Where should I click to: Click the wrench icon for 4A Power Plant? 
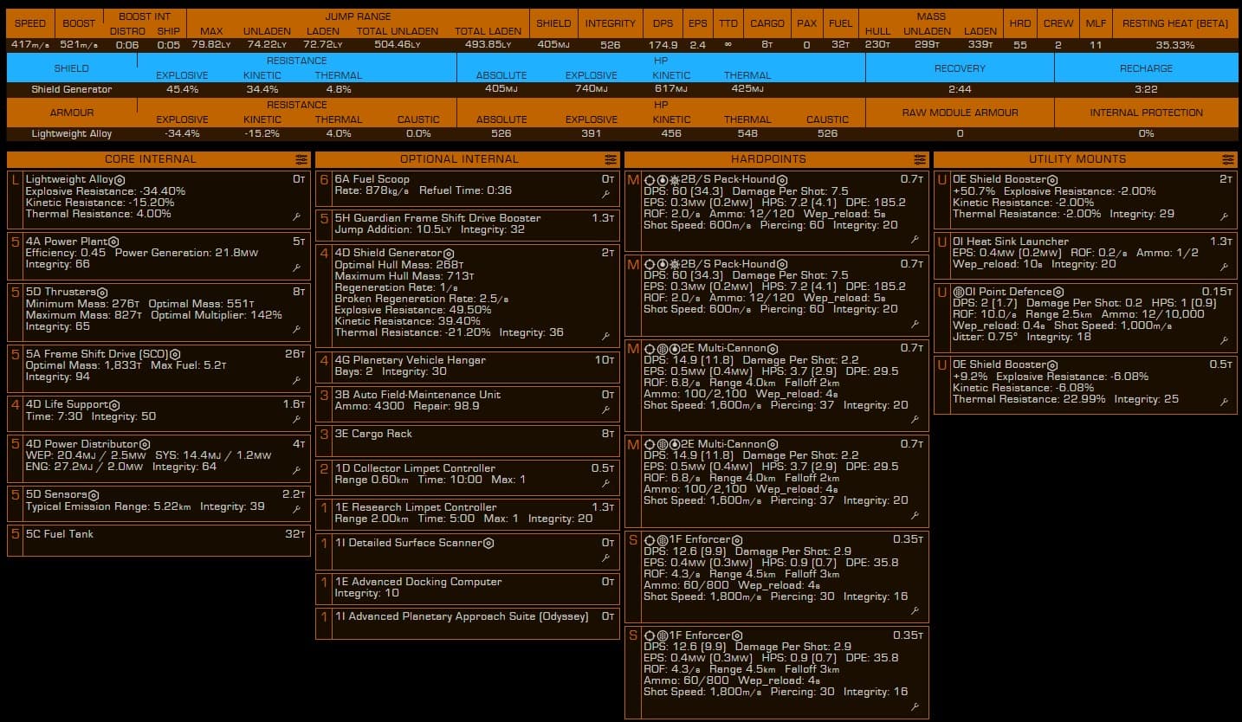[x=296, y=268]
